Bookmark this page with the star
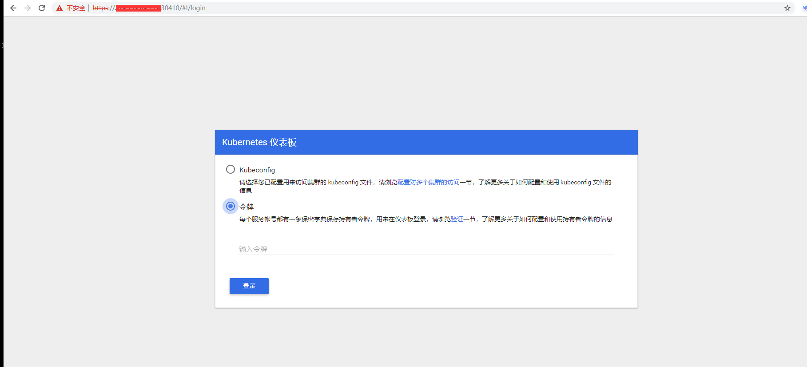 coord(787,8)
